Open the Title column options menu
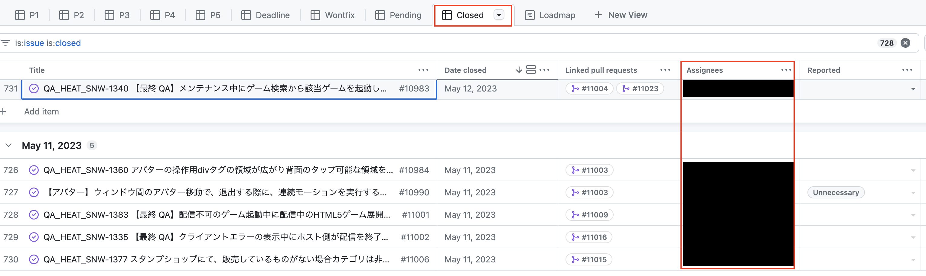The width and height of the screenshot is (926, 276). pos(423,70)
